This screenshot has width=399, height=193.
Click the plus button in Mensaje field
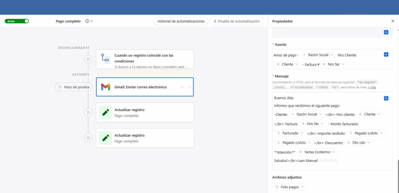point(386,98)
